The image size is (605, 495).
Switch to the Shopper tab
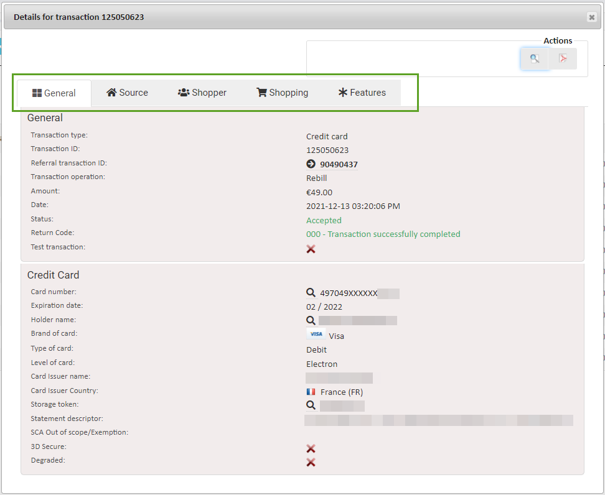click(x=202, y=92)
